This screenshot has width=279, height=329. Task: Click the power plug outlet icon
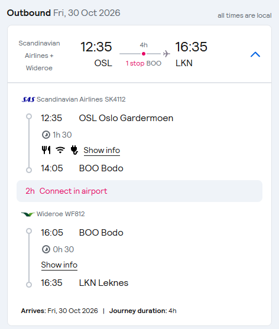point(74,150)
